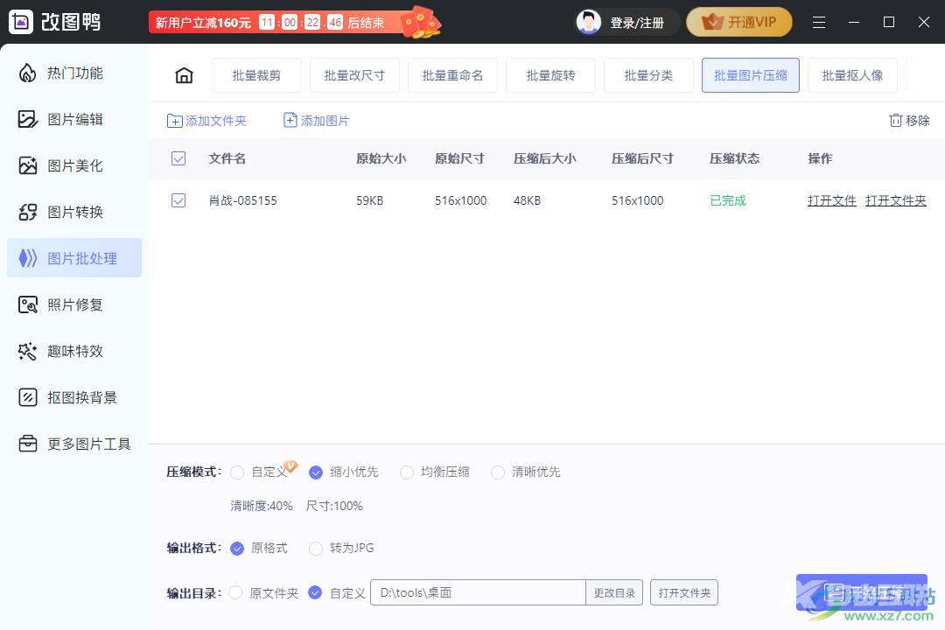Switch to 批量改尺寸 tab
The width and height of the screenshot is (945, 630).
[x=354, y=75]
